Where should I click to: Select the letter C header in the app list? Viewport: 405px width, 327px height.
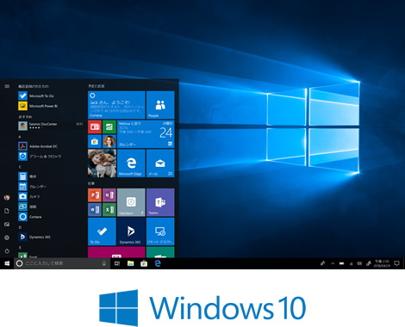click(20, 167)
